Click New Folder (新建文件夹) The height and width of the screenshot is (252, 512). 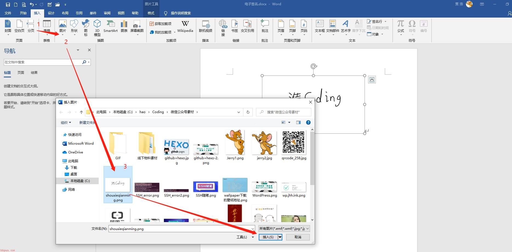[x=87, y=122]
